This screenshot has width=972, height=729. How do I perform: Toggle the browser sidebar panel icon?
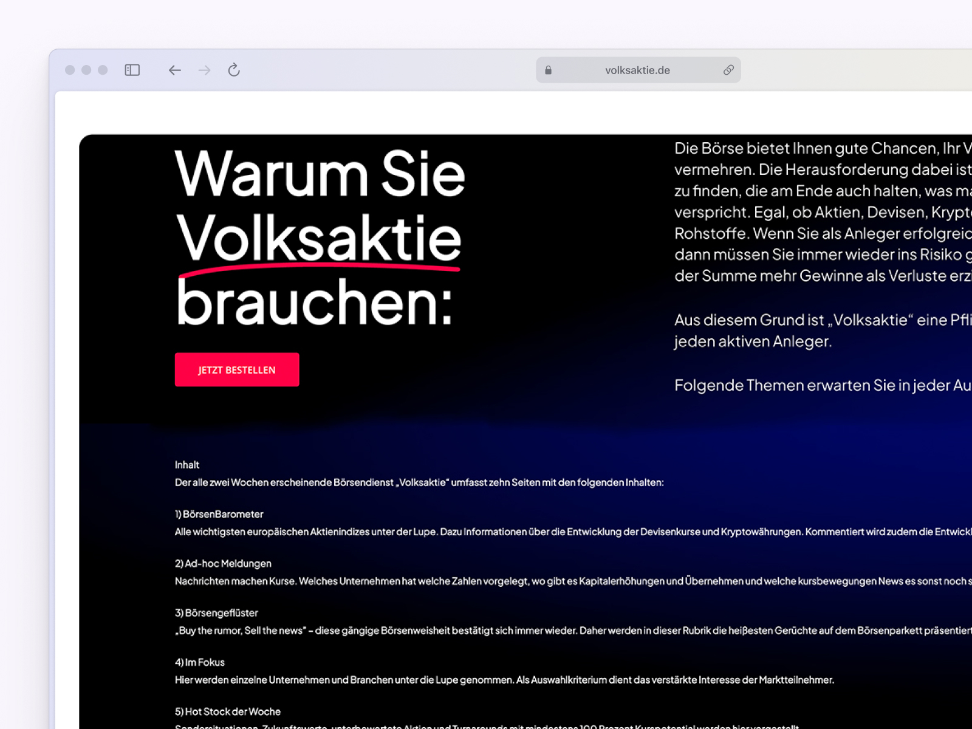pyautogui.click(x=132, y=70)
